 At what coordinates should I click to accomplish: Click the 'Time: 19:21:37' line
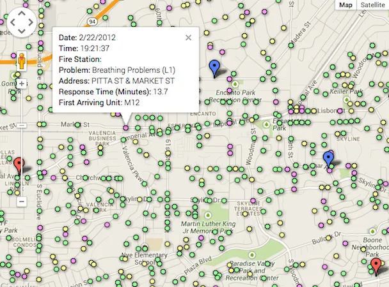pos(84,48)
